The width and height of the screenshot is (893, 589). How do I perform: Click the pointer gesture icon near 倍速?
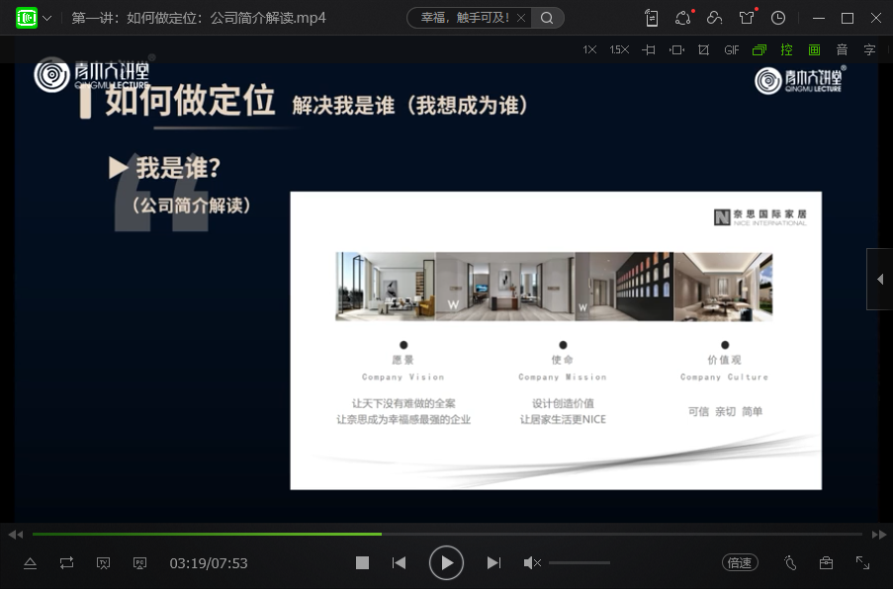point(790,563)
